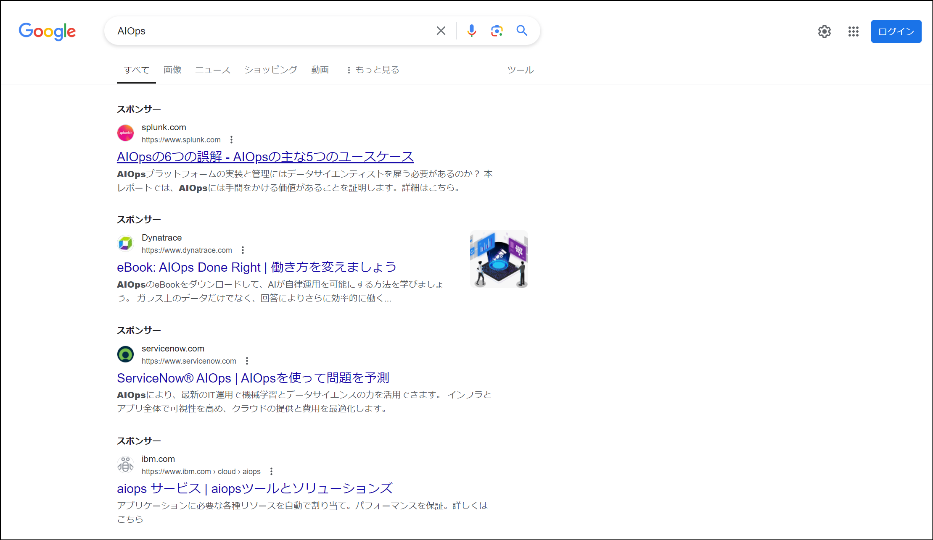Screen dimensions: 933x540
Task: Open the ServiceNow AIOps result link
Action: click(x=253, y=377)
